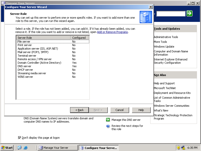Select Domain Controller (Active Directory) role
Viewport: 201px width, 151px height.
(x=53, y=63)
